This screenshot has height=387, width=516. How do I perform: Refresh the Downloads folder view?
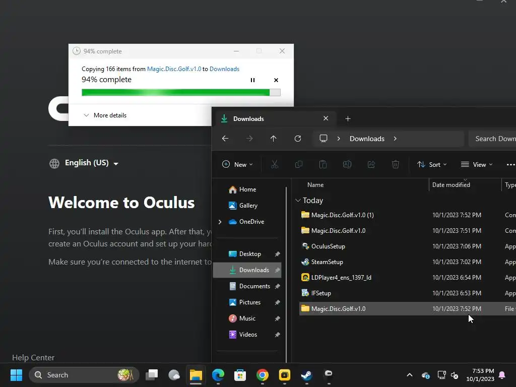pos(298,139)
